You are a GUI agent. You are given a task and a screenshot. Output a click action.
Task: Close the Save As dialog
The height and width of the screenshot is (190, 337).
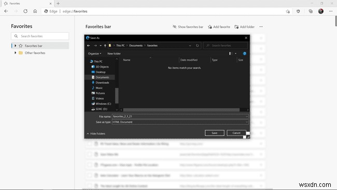(246, 38)
